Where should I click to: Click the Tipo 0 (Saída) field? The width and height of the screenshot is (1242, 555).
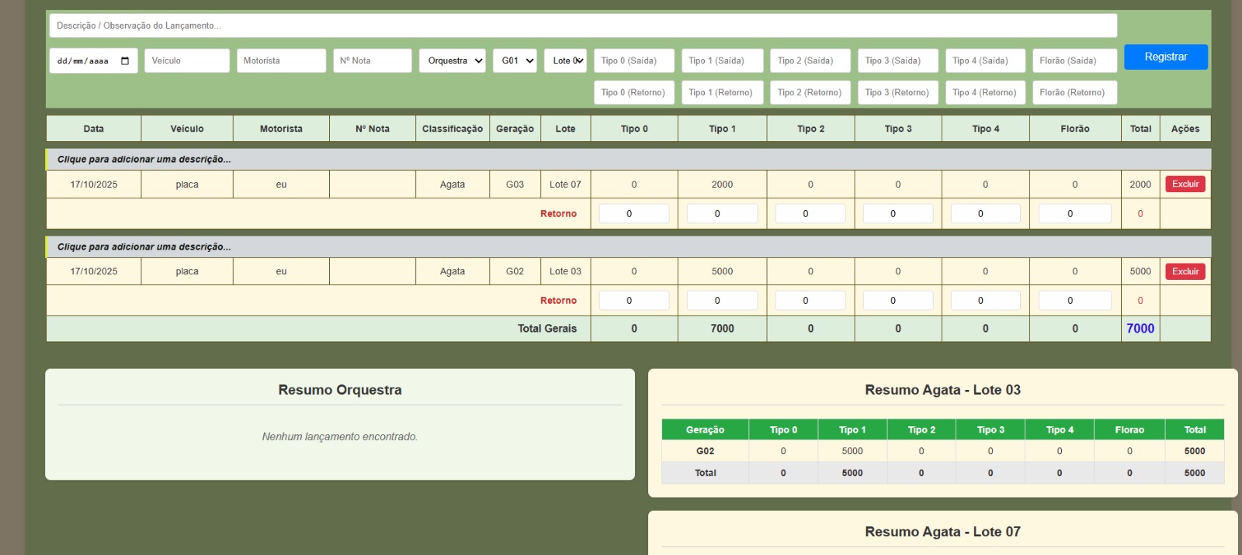point(634,60)
